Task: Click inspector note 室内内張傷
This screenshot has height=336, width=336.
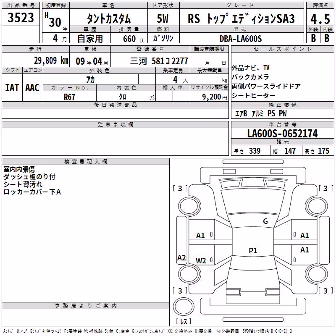Action: pos(19,169)
